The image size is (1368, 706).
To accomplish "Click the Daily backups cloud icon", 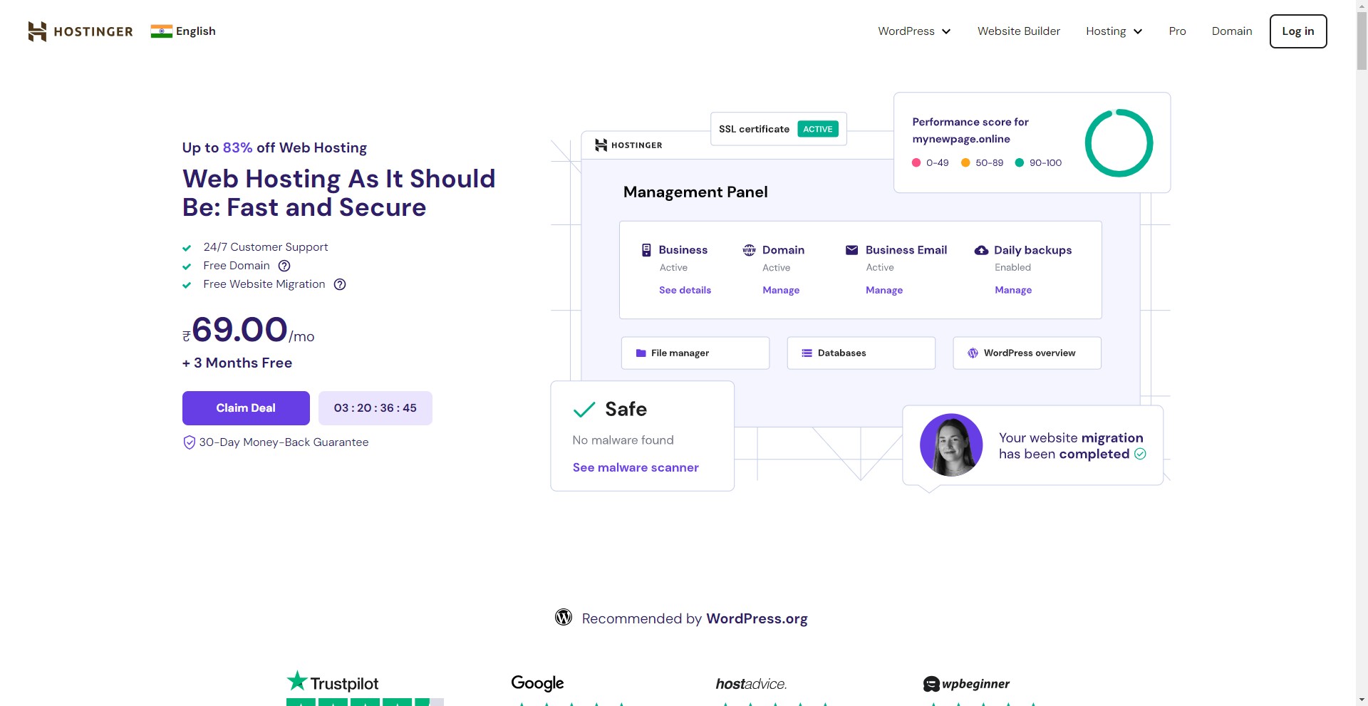I will (981, 250).
